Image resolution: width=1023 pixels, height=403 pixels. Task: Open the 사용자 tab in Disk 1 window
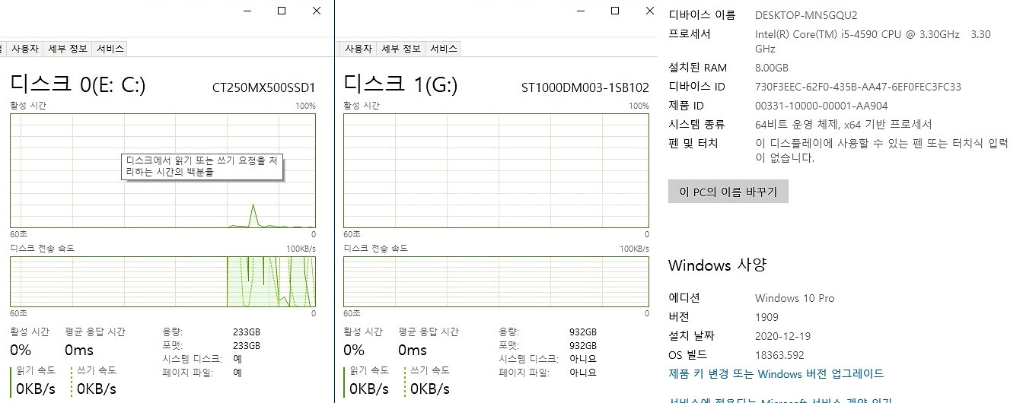[358, 49]
